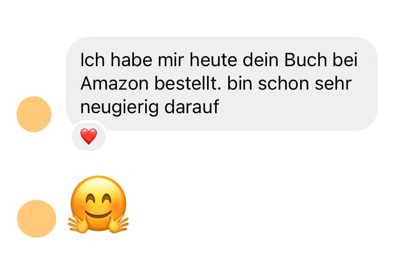Click the word "habe" in the message
The height and width of the screenshot is (276, 420).
click(131, 60)
